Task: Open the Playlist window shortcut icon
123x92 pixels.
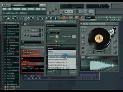Action: pyautogui.click(x=4, y=18)
